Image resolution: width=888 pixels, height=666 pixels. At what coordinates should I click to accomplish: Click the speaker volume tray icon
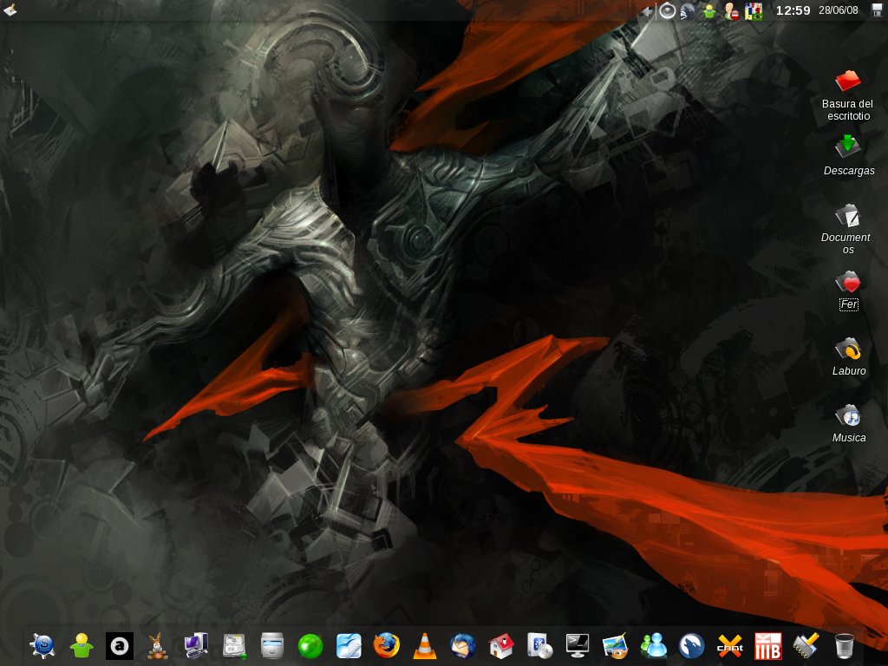(x=668, y=10)
